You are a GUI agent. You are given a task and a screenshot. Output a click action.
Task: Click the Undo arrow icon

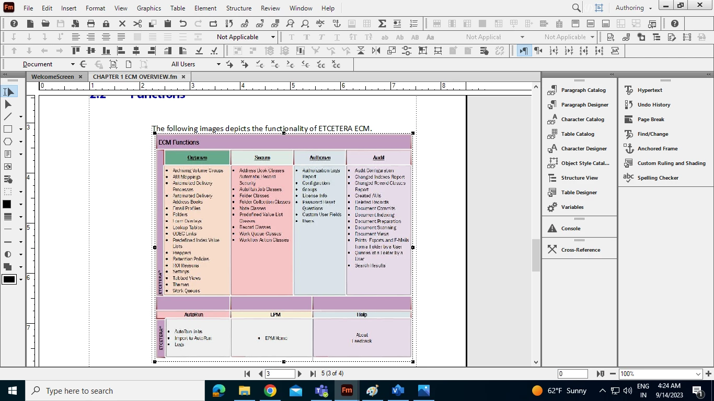183,23
